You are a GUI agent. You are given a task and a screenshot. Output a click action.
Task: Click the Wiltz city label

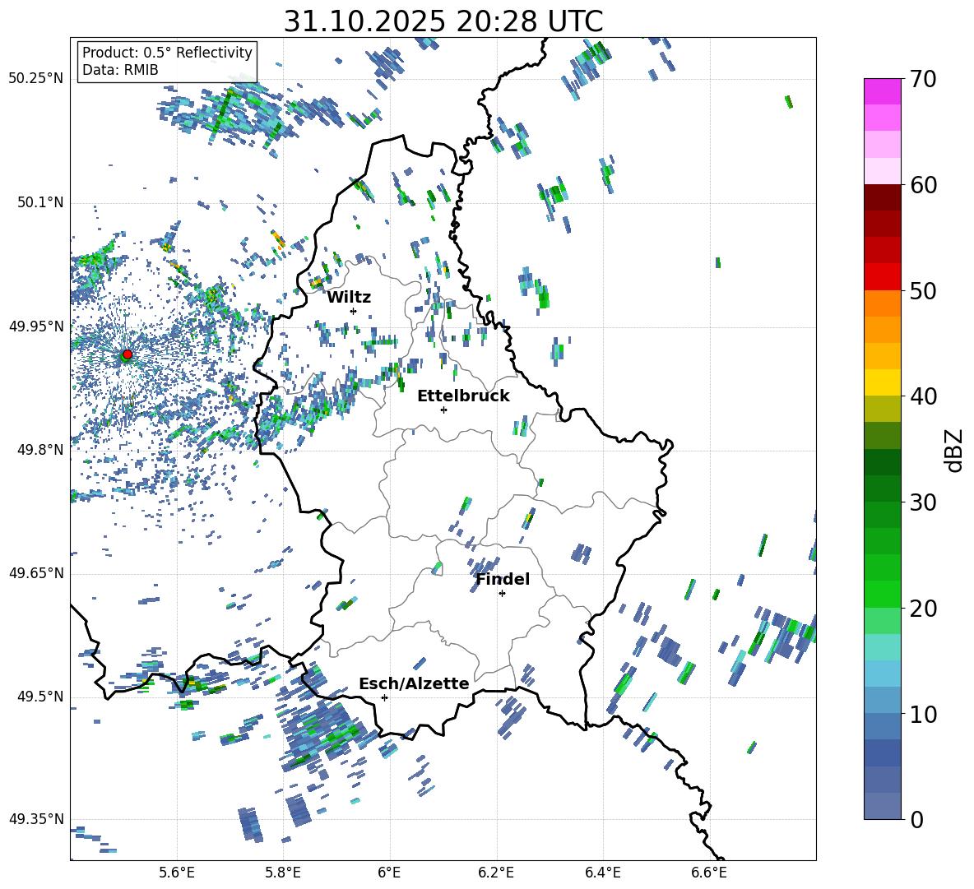(x=349, y=298)
